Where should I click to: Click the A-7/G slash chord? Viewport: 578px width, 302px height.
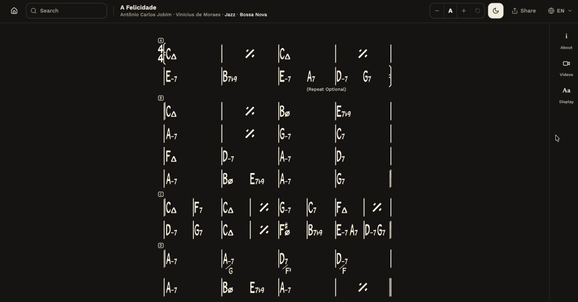click(x=228, y=264)
